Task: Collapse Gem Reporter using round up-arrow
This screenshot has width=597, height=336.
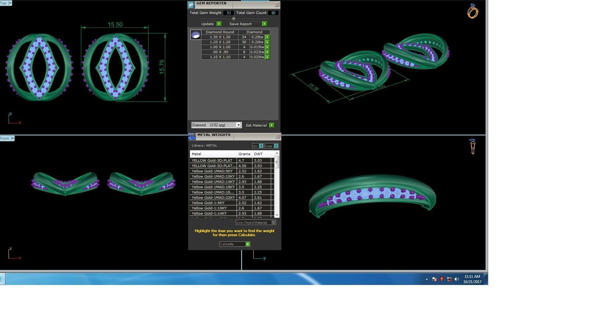Action: coord(234,18)
